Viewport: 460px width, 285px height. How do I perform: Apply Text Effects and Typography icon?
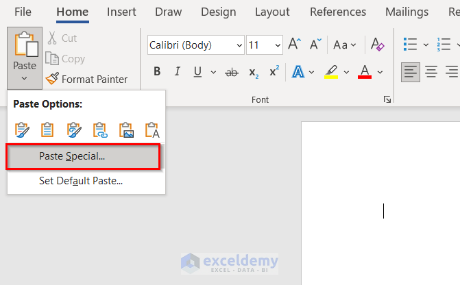298,72
